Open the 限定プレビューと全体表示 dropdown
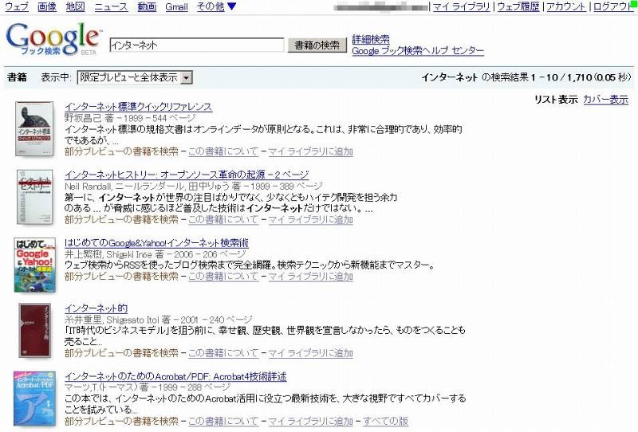Screen dimensions: 638x432 tap(135, 77)
